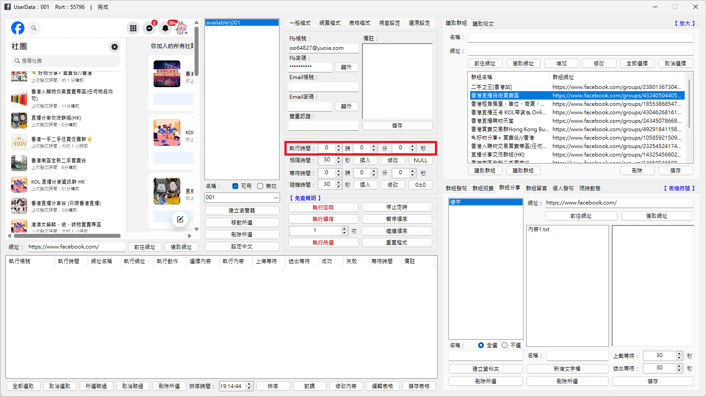Adjust the 執行順序 count stepper

pos(345,231)
